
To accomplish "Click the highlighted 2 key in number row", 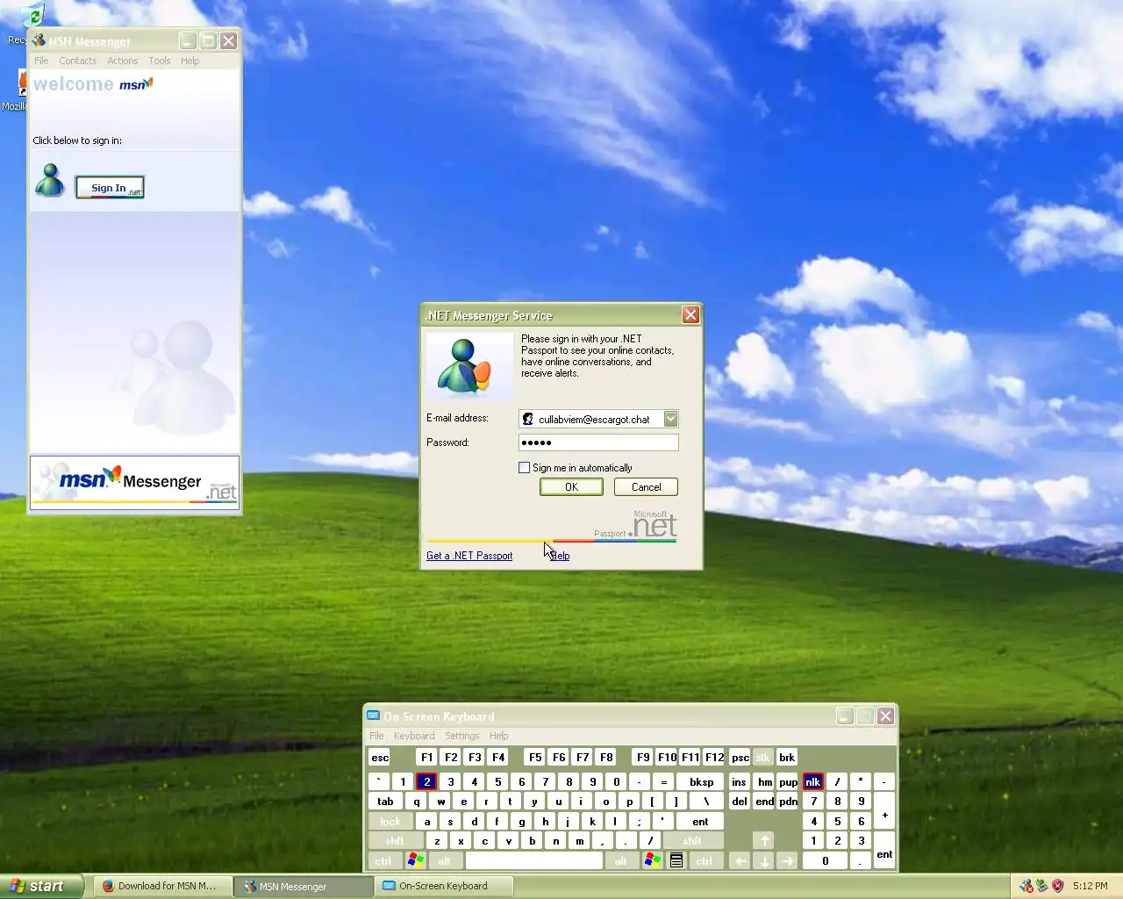I will 426,781.
